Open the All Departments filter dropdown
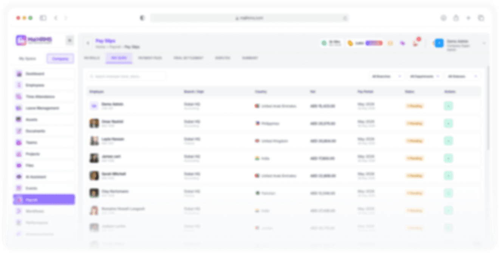 coord(424,77)
